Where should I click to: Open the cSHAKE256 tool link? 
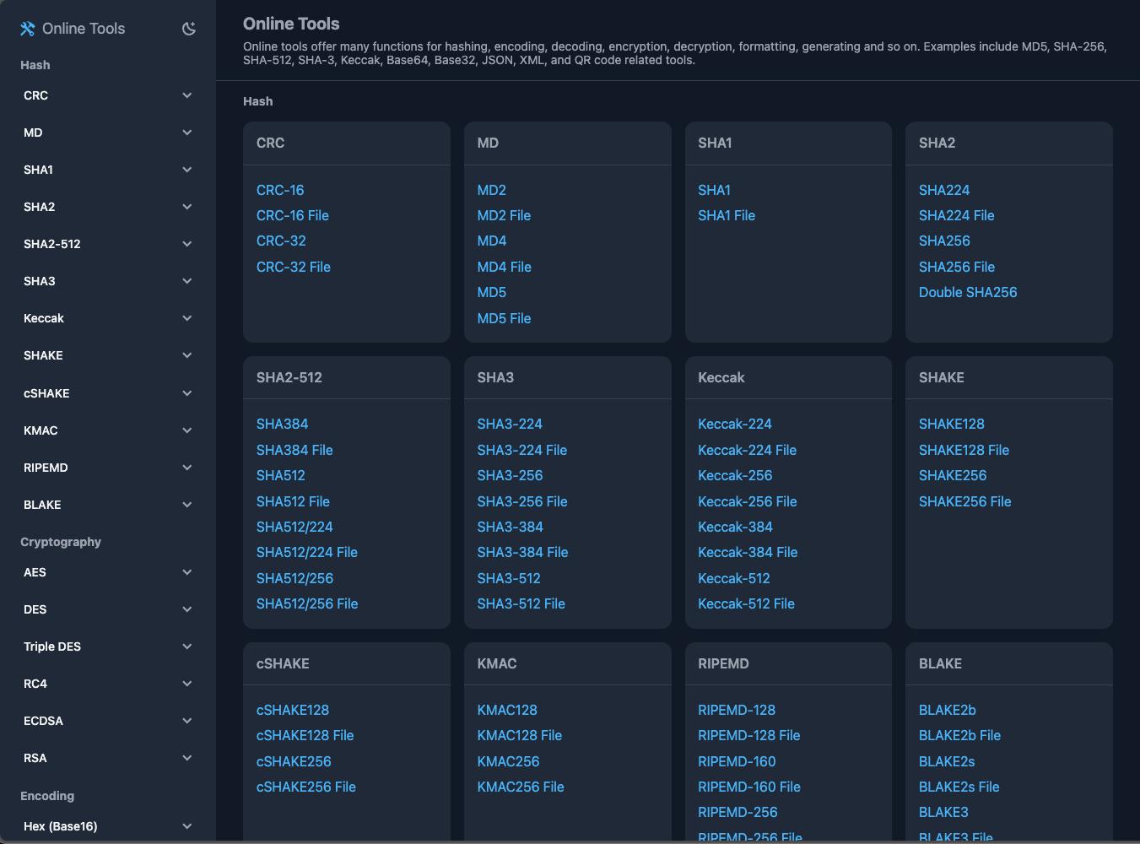(x=294, y=761)
